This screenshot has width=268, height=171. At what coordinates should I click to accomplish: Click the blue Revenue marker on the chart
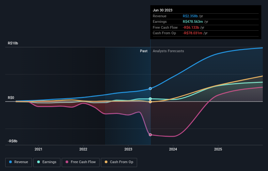(150, 88)
